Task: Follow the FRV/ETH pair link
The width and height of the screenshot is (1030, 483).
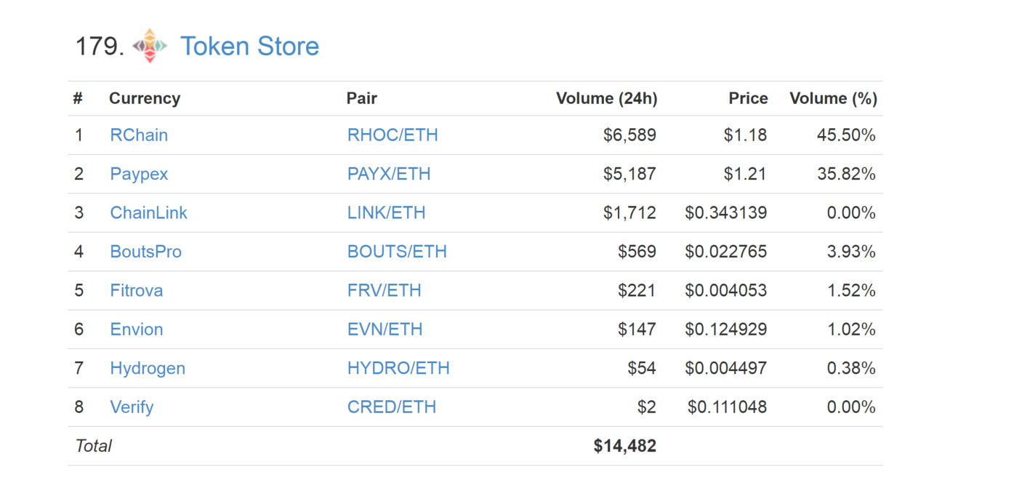Action: (x=385, y=290)
